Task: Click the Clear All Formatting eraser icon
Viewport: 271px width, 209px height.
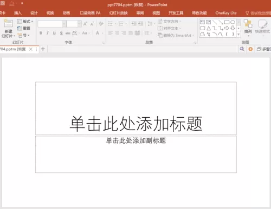Action: tap(101, 24)
